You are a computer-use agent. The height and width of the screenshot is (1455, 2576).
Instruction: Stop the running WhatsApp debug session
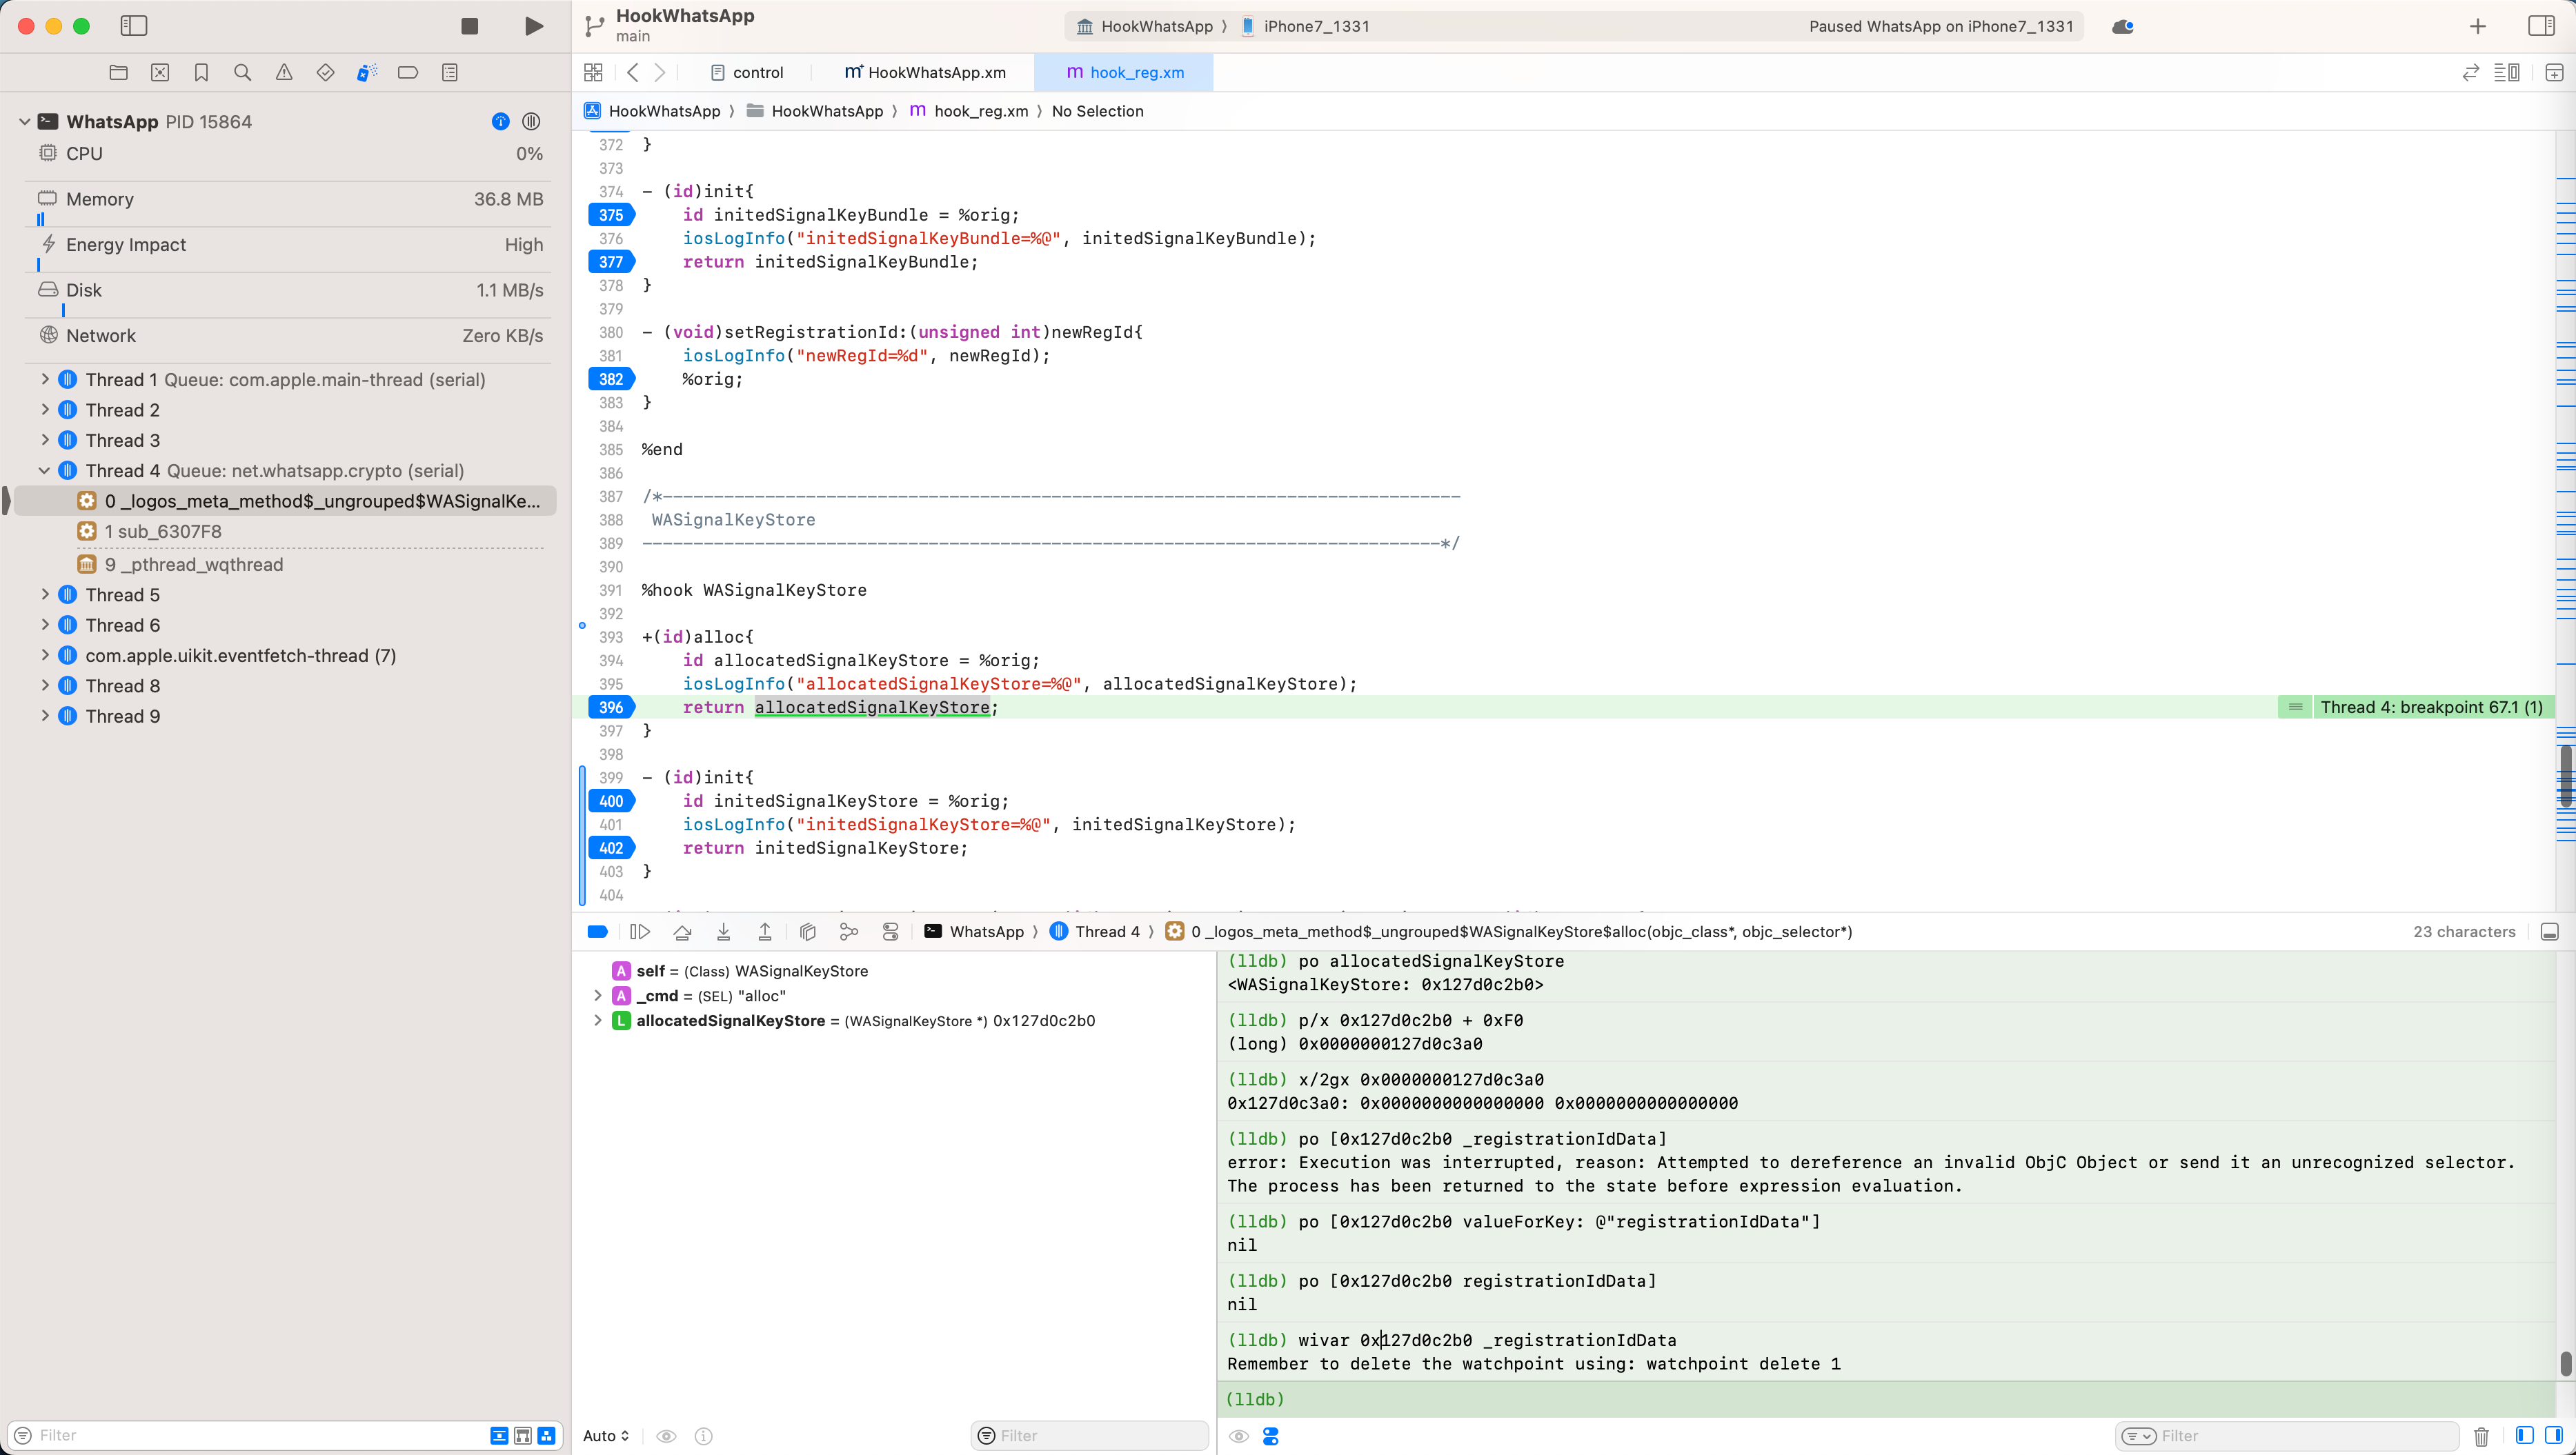(469, 26)
